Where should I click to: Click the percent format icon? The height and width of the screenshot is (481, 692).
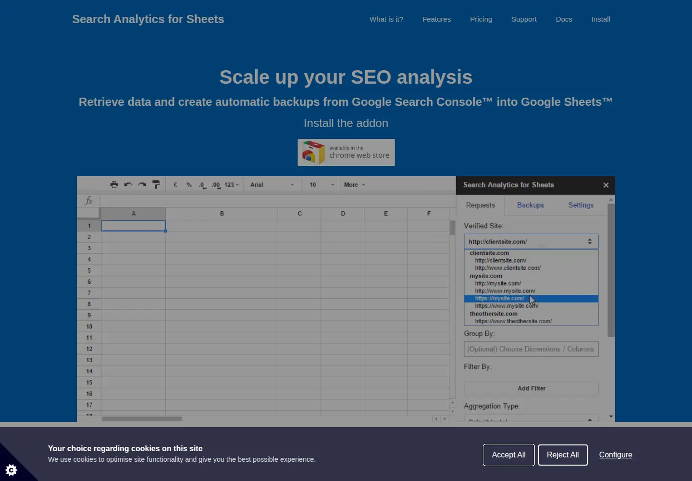(189, 185)
